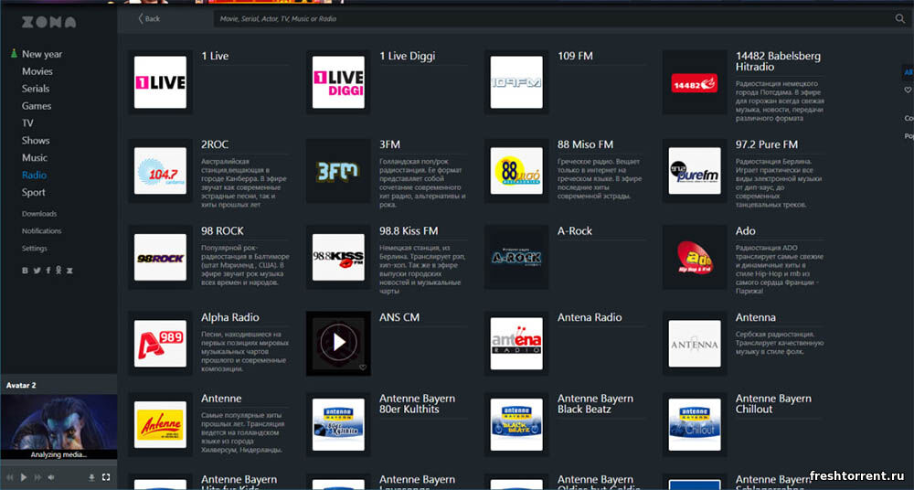Open the Facebook share icon in sidebar
The width and height of the screenshot is (914, 490).
[x=48, y=271]
